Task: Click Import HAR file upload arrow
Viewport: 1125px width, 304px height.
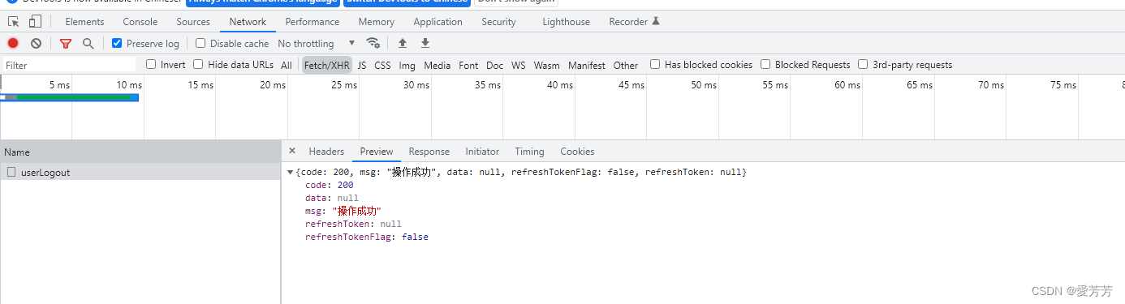Action: (402, 43)
